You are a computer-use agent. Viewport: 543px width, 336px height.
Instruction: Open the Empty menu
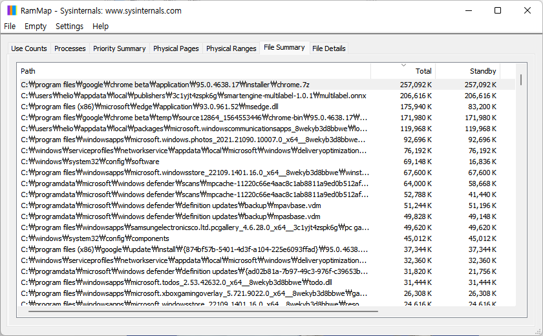tap(36, 26)
